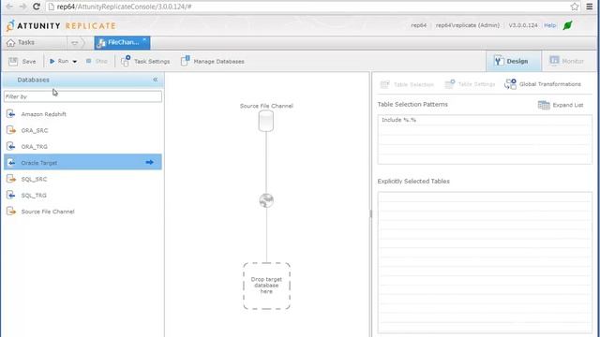Click the browser back arrow
This screenshot has height=337, width=600.
tap(9, 7)
